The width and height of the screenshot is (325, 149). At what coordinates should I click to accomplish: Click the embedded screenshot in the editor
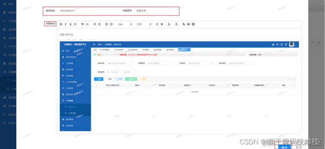pyautogui.click(x=179, y=86)
